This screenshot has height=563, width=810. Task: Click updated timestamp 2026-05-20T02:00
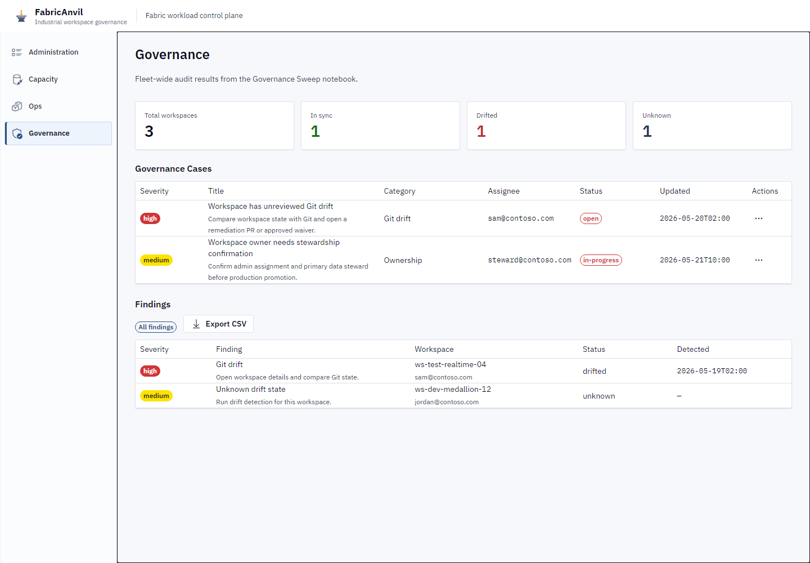[x=695, y=218]
